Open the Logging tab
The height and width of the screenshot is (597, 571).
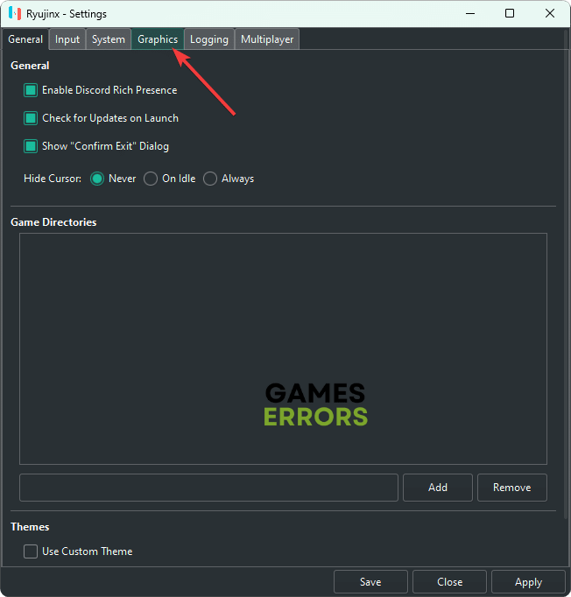209,39
